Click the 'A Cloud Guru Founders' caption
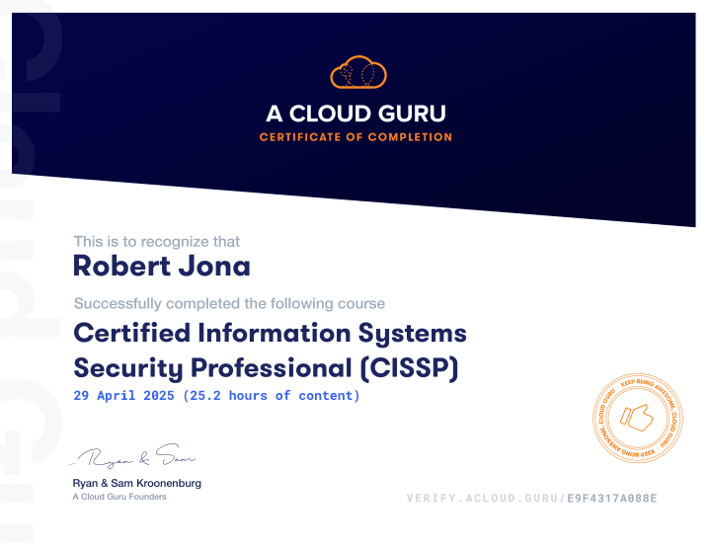Viewport: 711px width, 549px height. [119, 497]
